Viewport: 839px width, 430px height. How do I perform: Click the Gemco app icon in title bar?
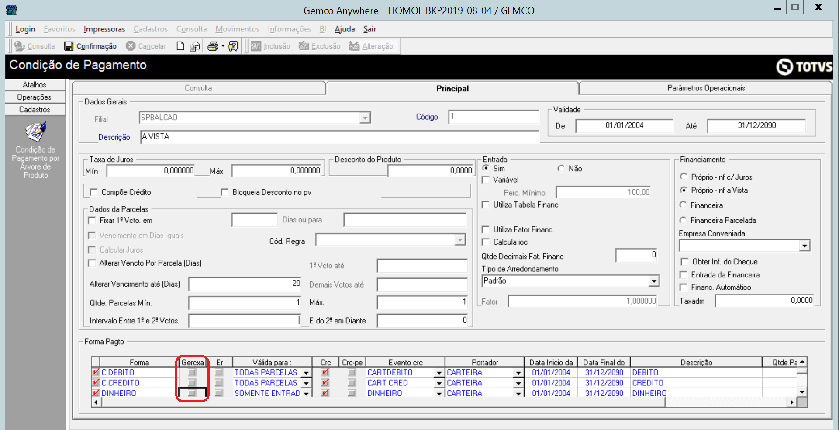click(x=11, y=10)
